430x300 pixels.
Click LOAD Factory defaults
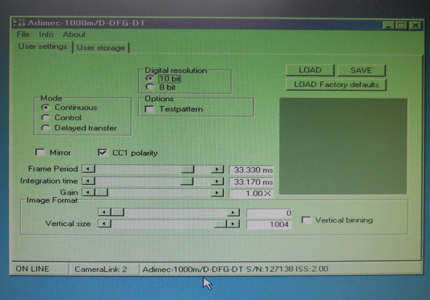[336, 85]
